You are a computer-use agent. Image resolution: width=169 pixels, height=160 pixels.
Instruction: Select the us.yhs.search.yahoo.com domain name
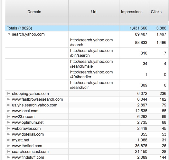click(x=34, y=105)
